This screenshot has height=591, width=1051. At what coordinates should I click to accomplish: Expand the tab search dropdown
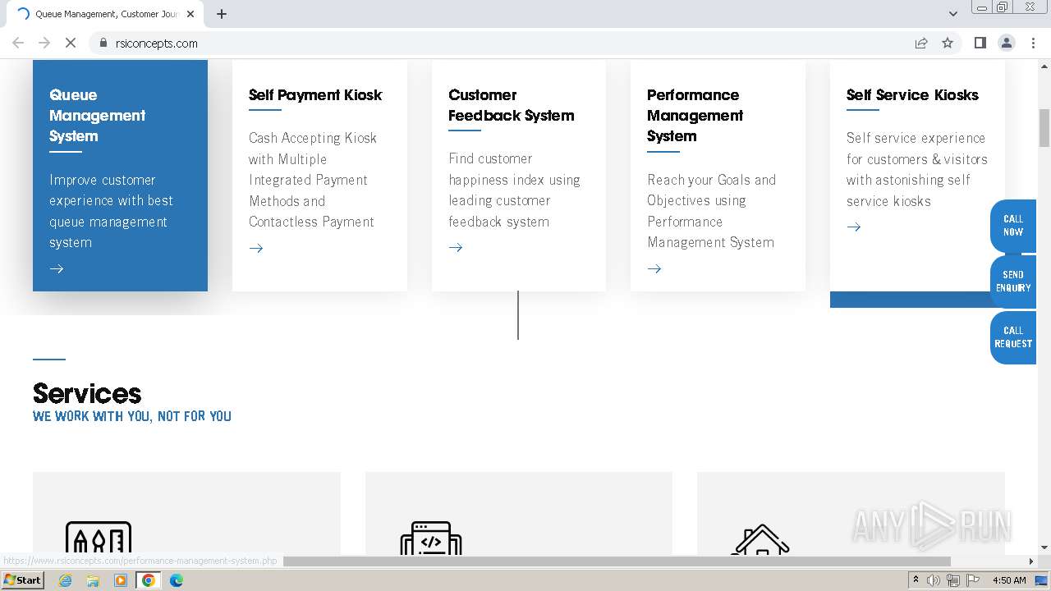tap(952, 14)
